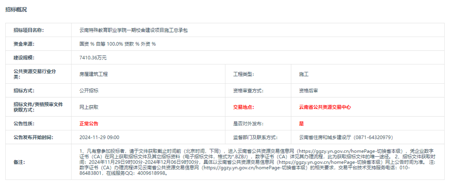Select the 工程类型 label

click(x=243, y=74)
